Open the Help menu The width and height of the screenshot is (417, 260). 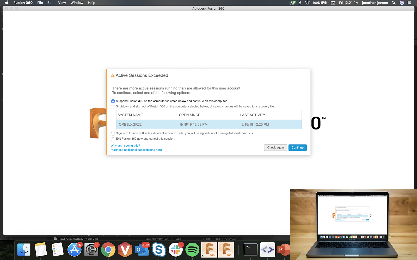click(91, 3)
